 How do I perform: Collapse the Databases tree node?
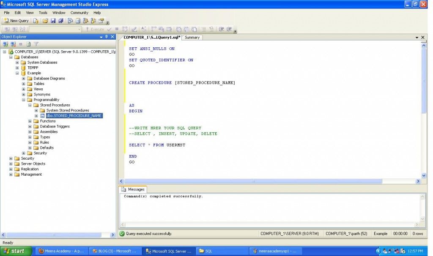click(x=11, y=57)
